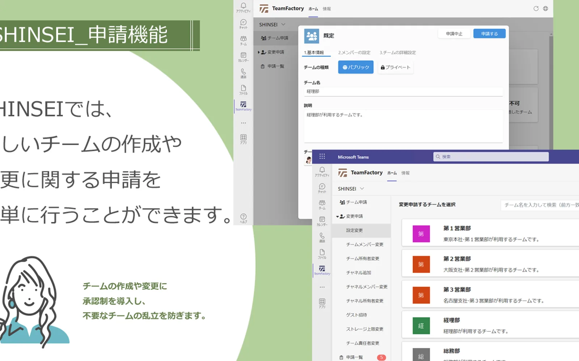This screenshot has height=361, width=579.
Task: Open the app launcher grid in Microsoft Teams
Action: point(322,156)
